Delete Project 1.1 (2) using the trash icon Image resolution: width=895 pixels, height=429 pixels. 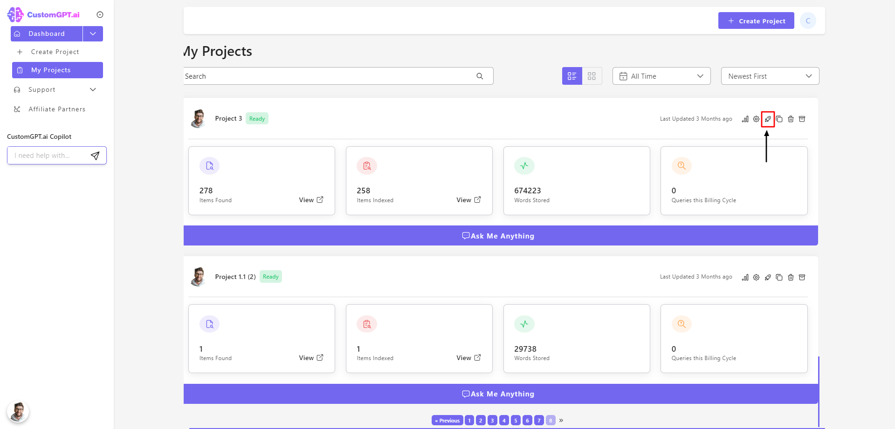coord(791,277)
